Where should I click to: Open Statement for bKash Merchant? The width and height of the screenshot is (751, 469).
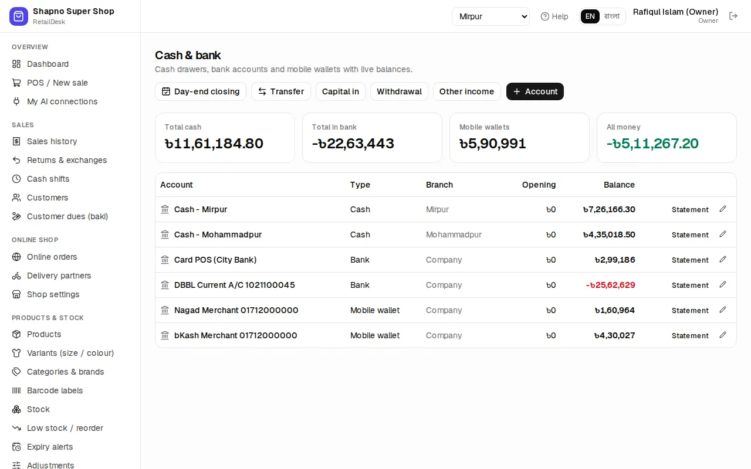690,336
